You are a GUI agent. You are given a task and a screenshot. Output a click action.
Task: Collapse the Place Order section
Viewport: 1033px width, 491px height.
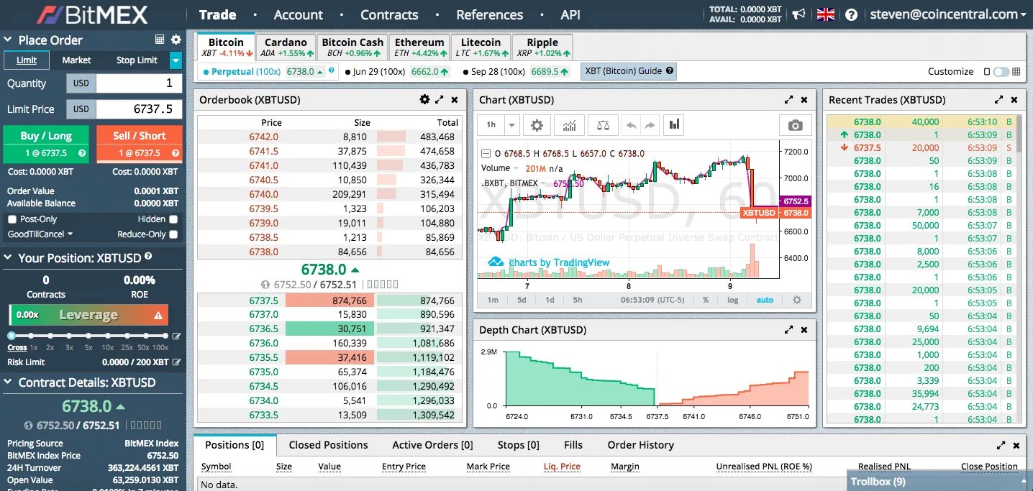click(8, 40)
